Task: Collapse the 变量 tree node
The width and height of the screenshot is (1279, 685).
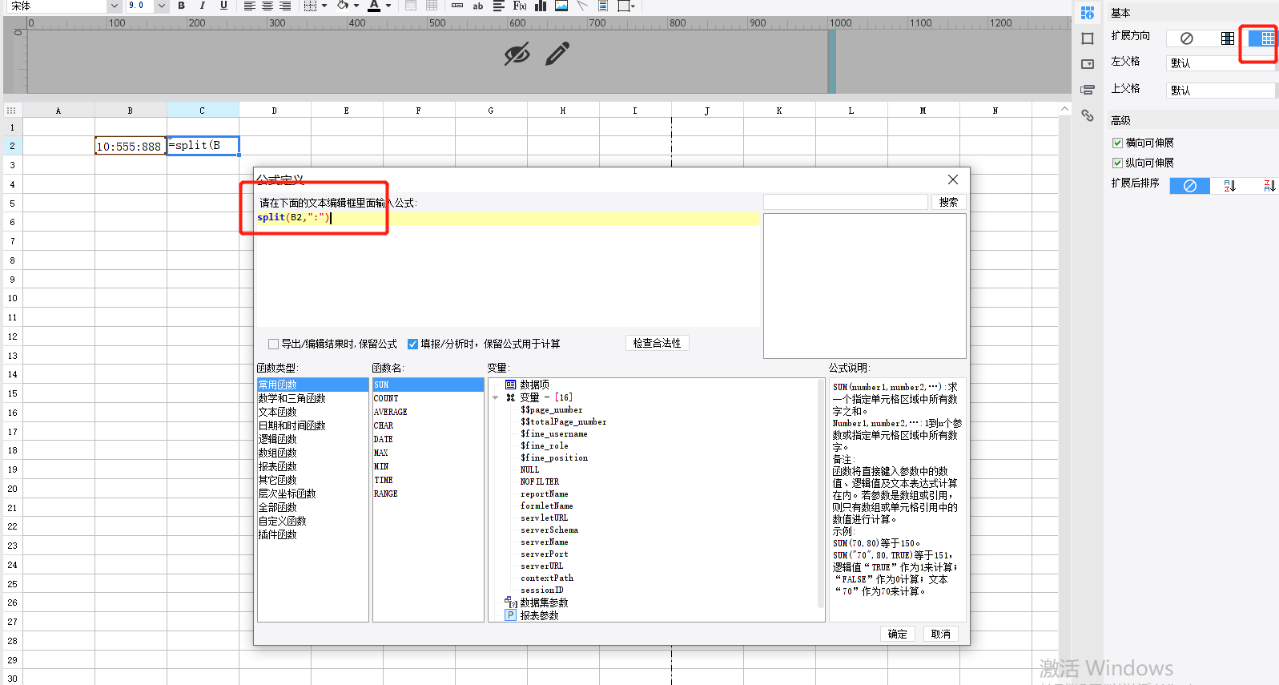Action: pyautogui.click(x=495, y=397)
